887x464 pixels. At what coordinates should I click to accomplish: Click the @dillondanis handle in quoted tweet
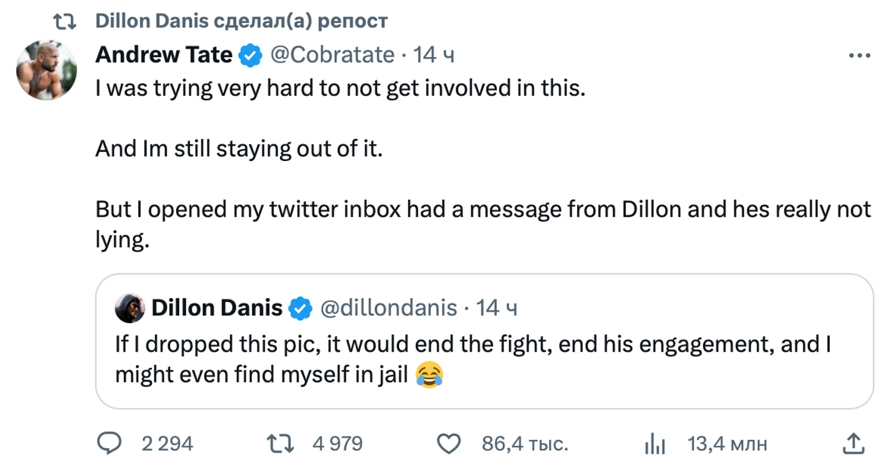388,308
